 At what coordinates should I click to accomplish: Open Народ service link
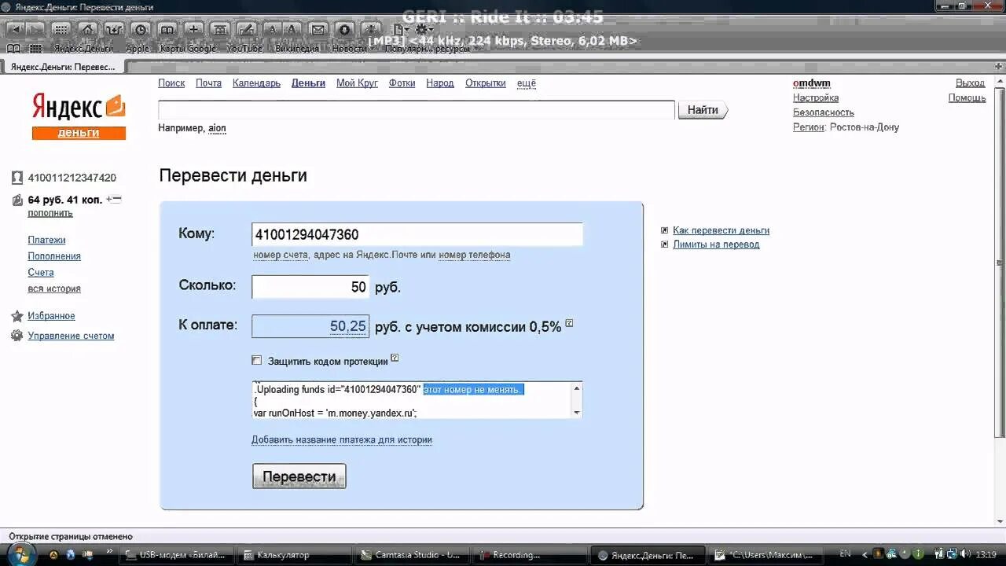[440, 83]
